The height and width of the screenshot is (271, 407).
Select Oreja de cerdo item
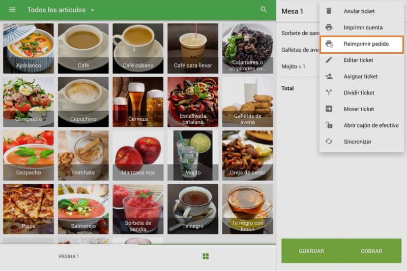[248, 155]
